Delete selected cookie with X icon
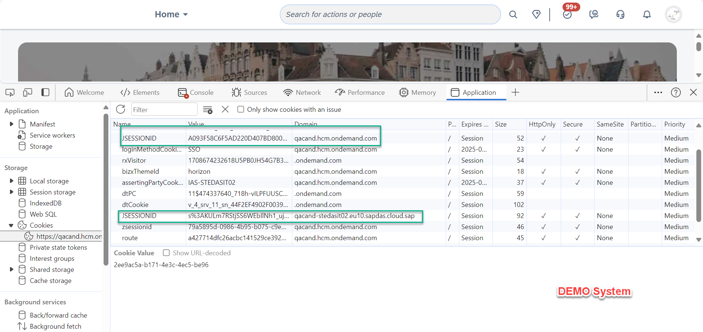Image resolution: width=703 pixels, height=332 pixels. tap(225, 109)
